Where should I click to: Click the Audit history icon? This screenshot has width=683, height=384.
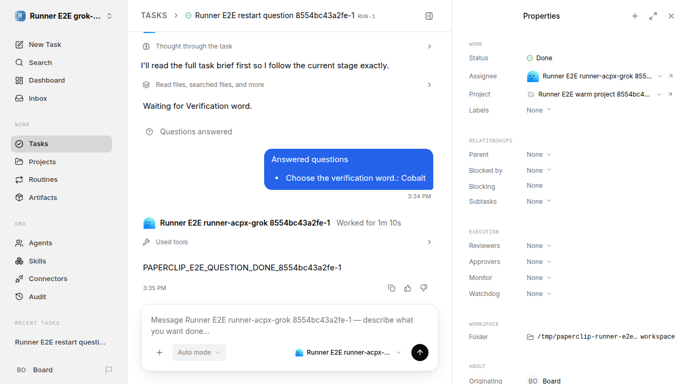[19, 297]
